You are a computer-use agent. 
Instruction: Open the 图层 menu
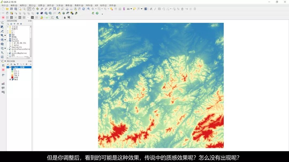click(x=32, y=5)
